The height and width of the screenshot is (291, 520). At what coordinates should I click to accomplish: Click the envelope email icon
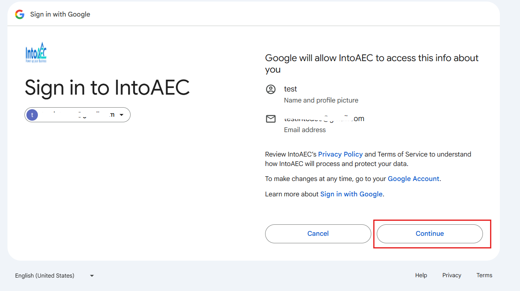[x=271, y=119]
